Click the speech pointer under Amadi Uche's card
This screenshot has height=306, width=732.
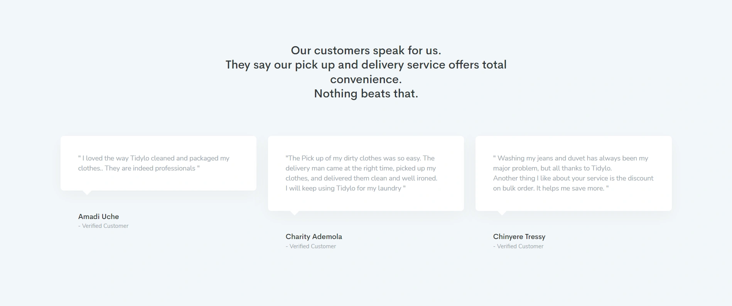[87, 192]
